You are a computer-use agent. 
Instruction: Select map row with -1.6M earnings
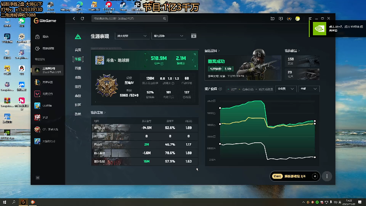coord(145,153)
